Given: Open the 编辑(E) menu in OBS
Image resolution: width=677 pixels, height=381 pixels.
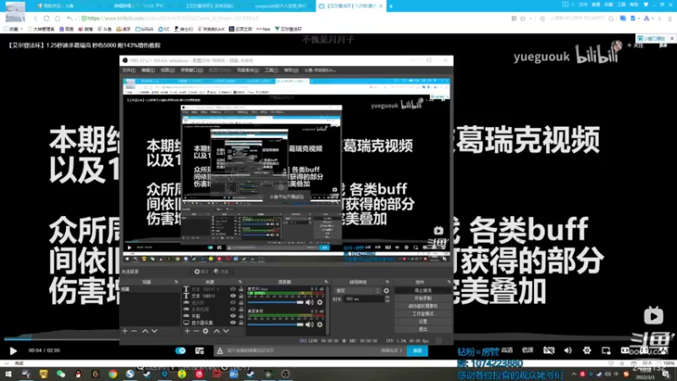Looking at the screenshot, I should tap(148, 70).
